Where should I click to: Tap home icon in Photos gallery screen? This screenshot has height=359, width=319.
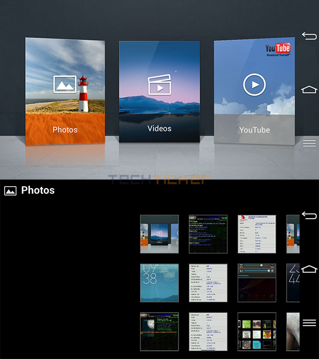coord(309,269)
